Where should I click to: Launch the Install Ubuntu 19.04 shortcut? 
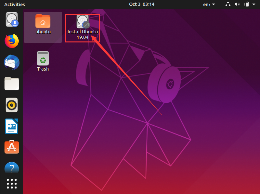coord(82,21)
